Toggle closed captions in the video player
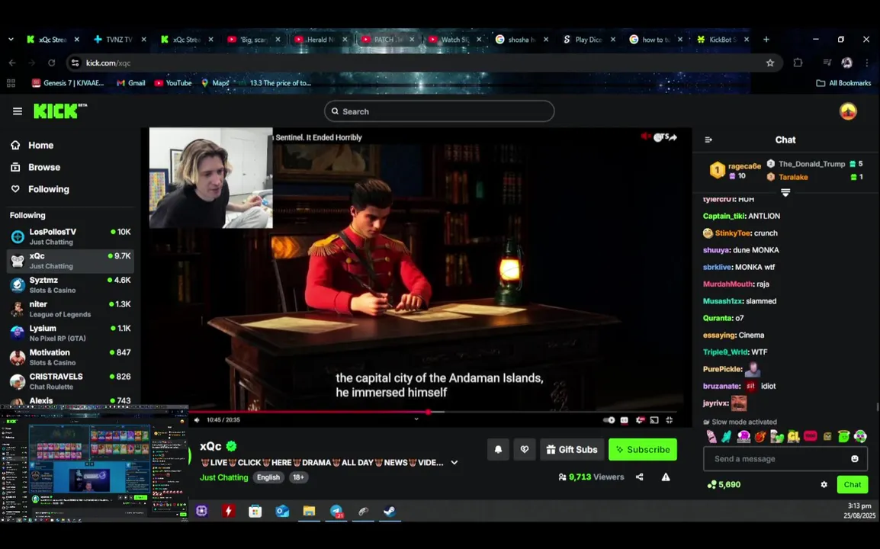Screen dimensions: 880x549 [x=624, y=420]
